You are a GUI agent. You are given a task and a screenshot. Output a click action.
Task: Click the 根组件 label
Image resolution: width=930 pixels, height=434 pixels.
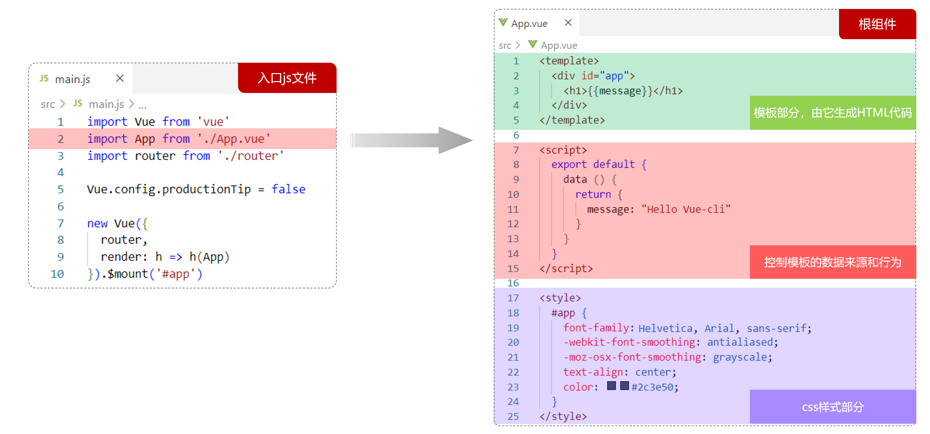point(877,24)
